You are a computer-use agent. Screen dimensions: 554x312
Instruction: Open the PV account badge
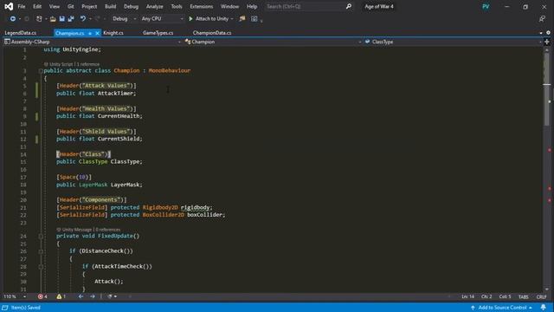(486, 6)
